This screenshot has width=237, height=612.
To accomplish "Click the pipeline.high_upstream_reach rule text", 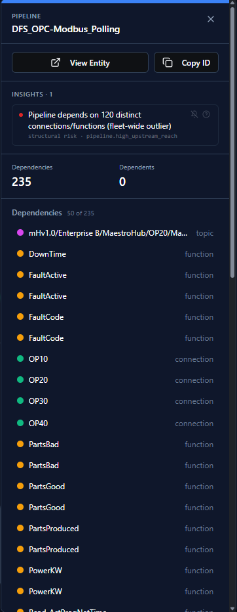I will coord(132,136).
